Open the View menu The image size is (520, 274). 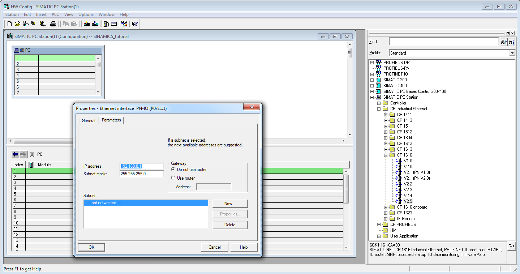[x=69, y=14]
